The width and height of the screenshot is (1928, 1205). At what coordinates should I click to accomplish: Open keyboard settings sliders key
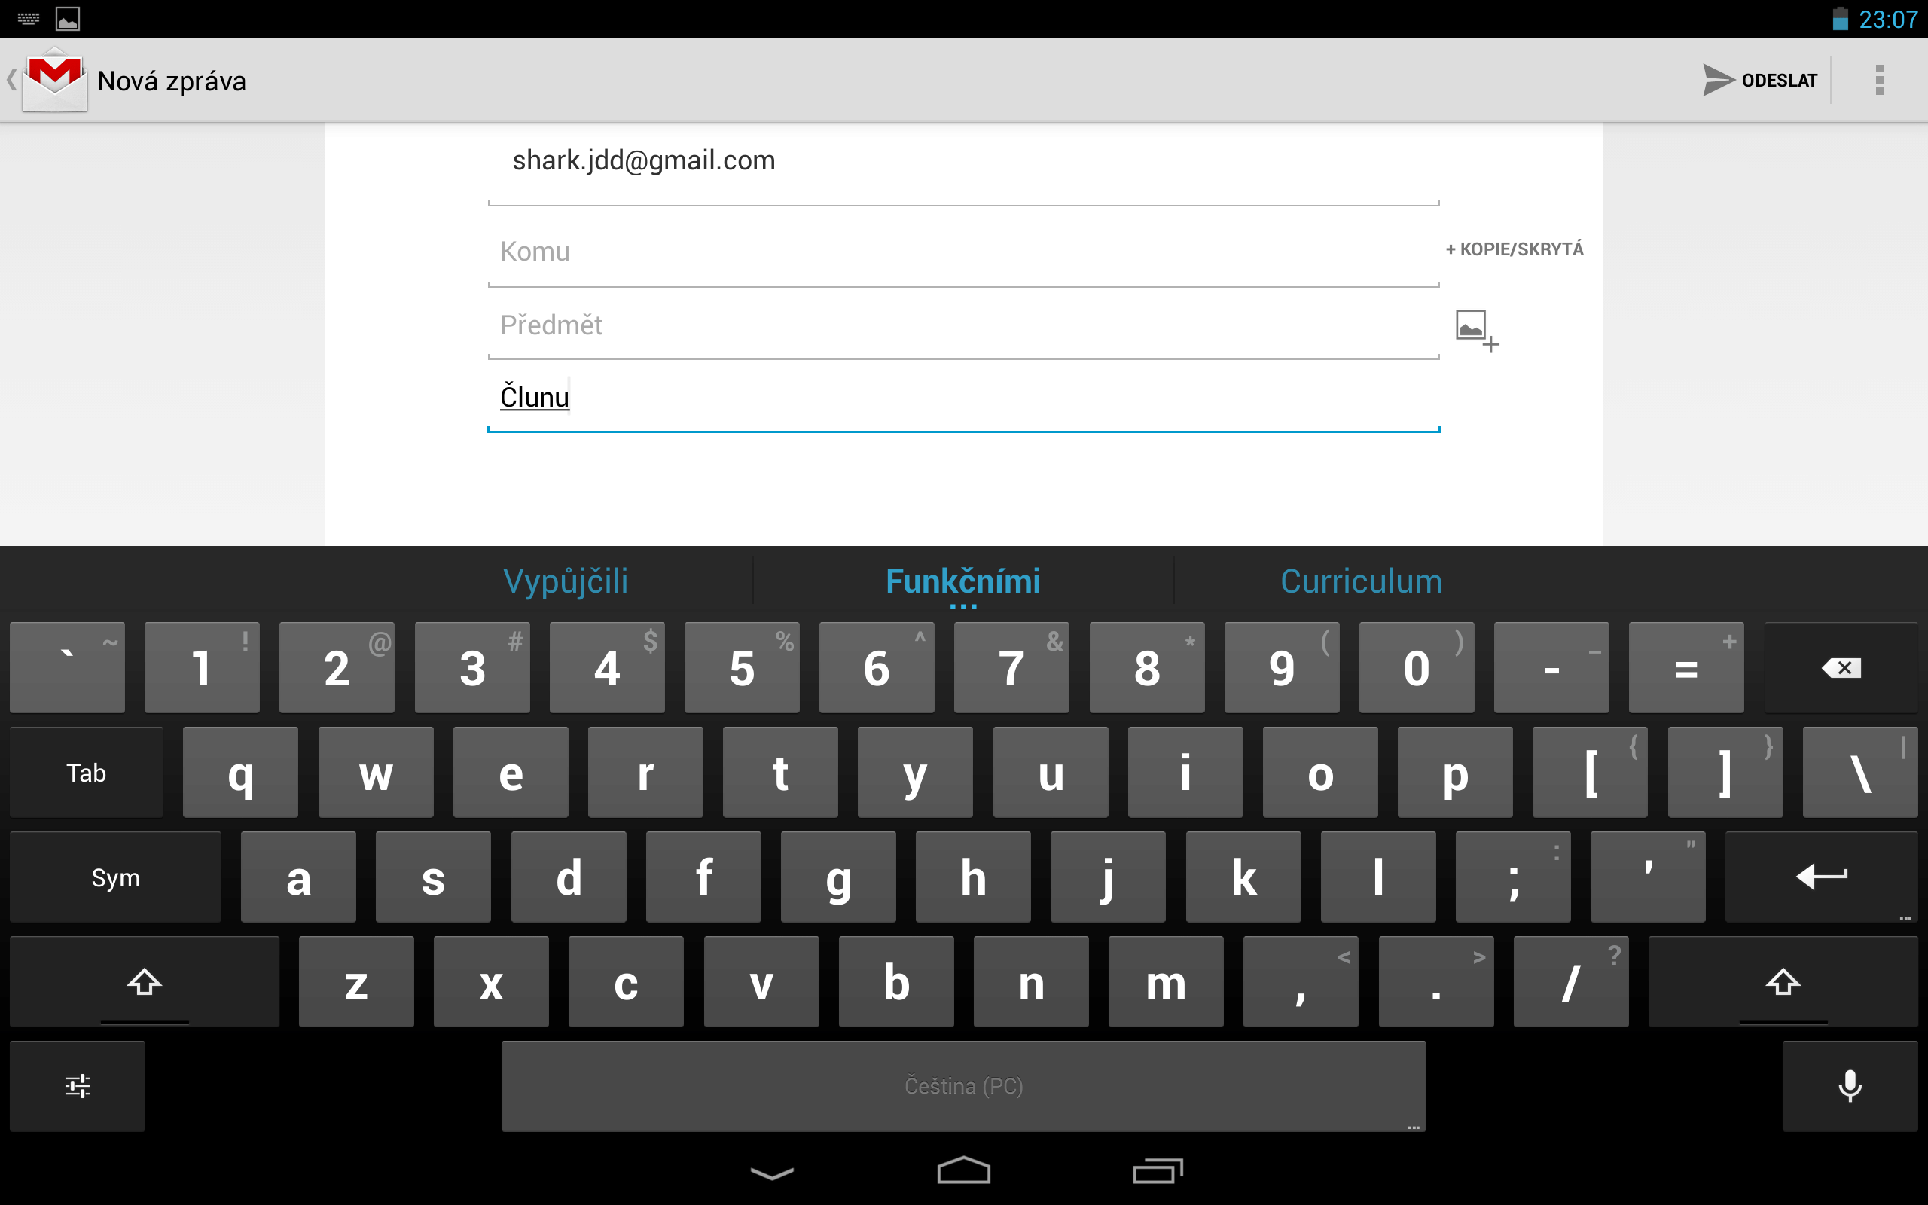click(x=78, y=1085)
